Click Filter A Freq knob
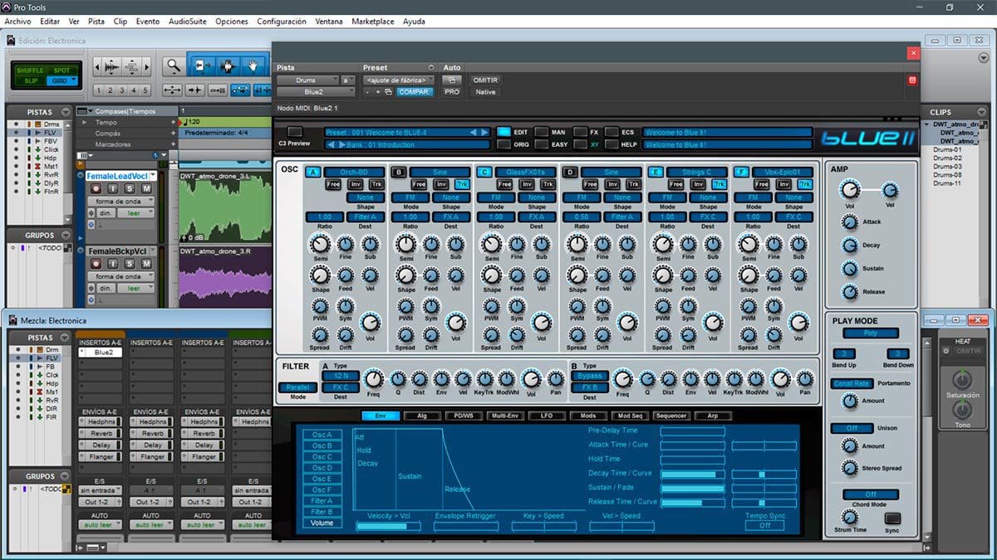 374,379
